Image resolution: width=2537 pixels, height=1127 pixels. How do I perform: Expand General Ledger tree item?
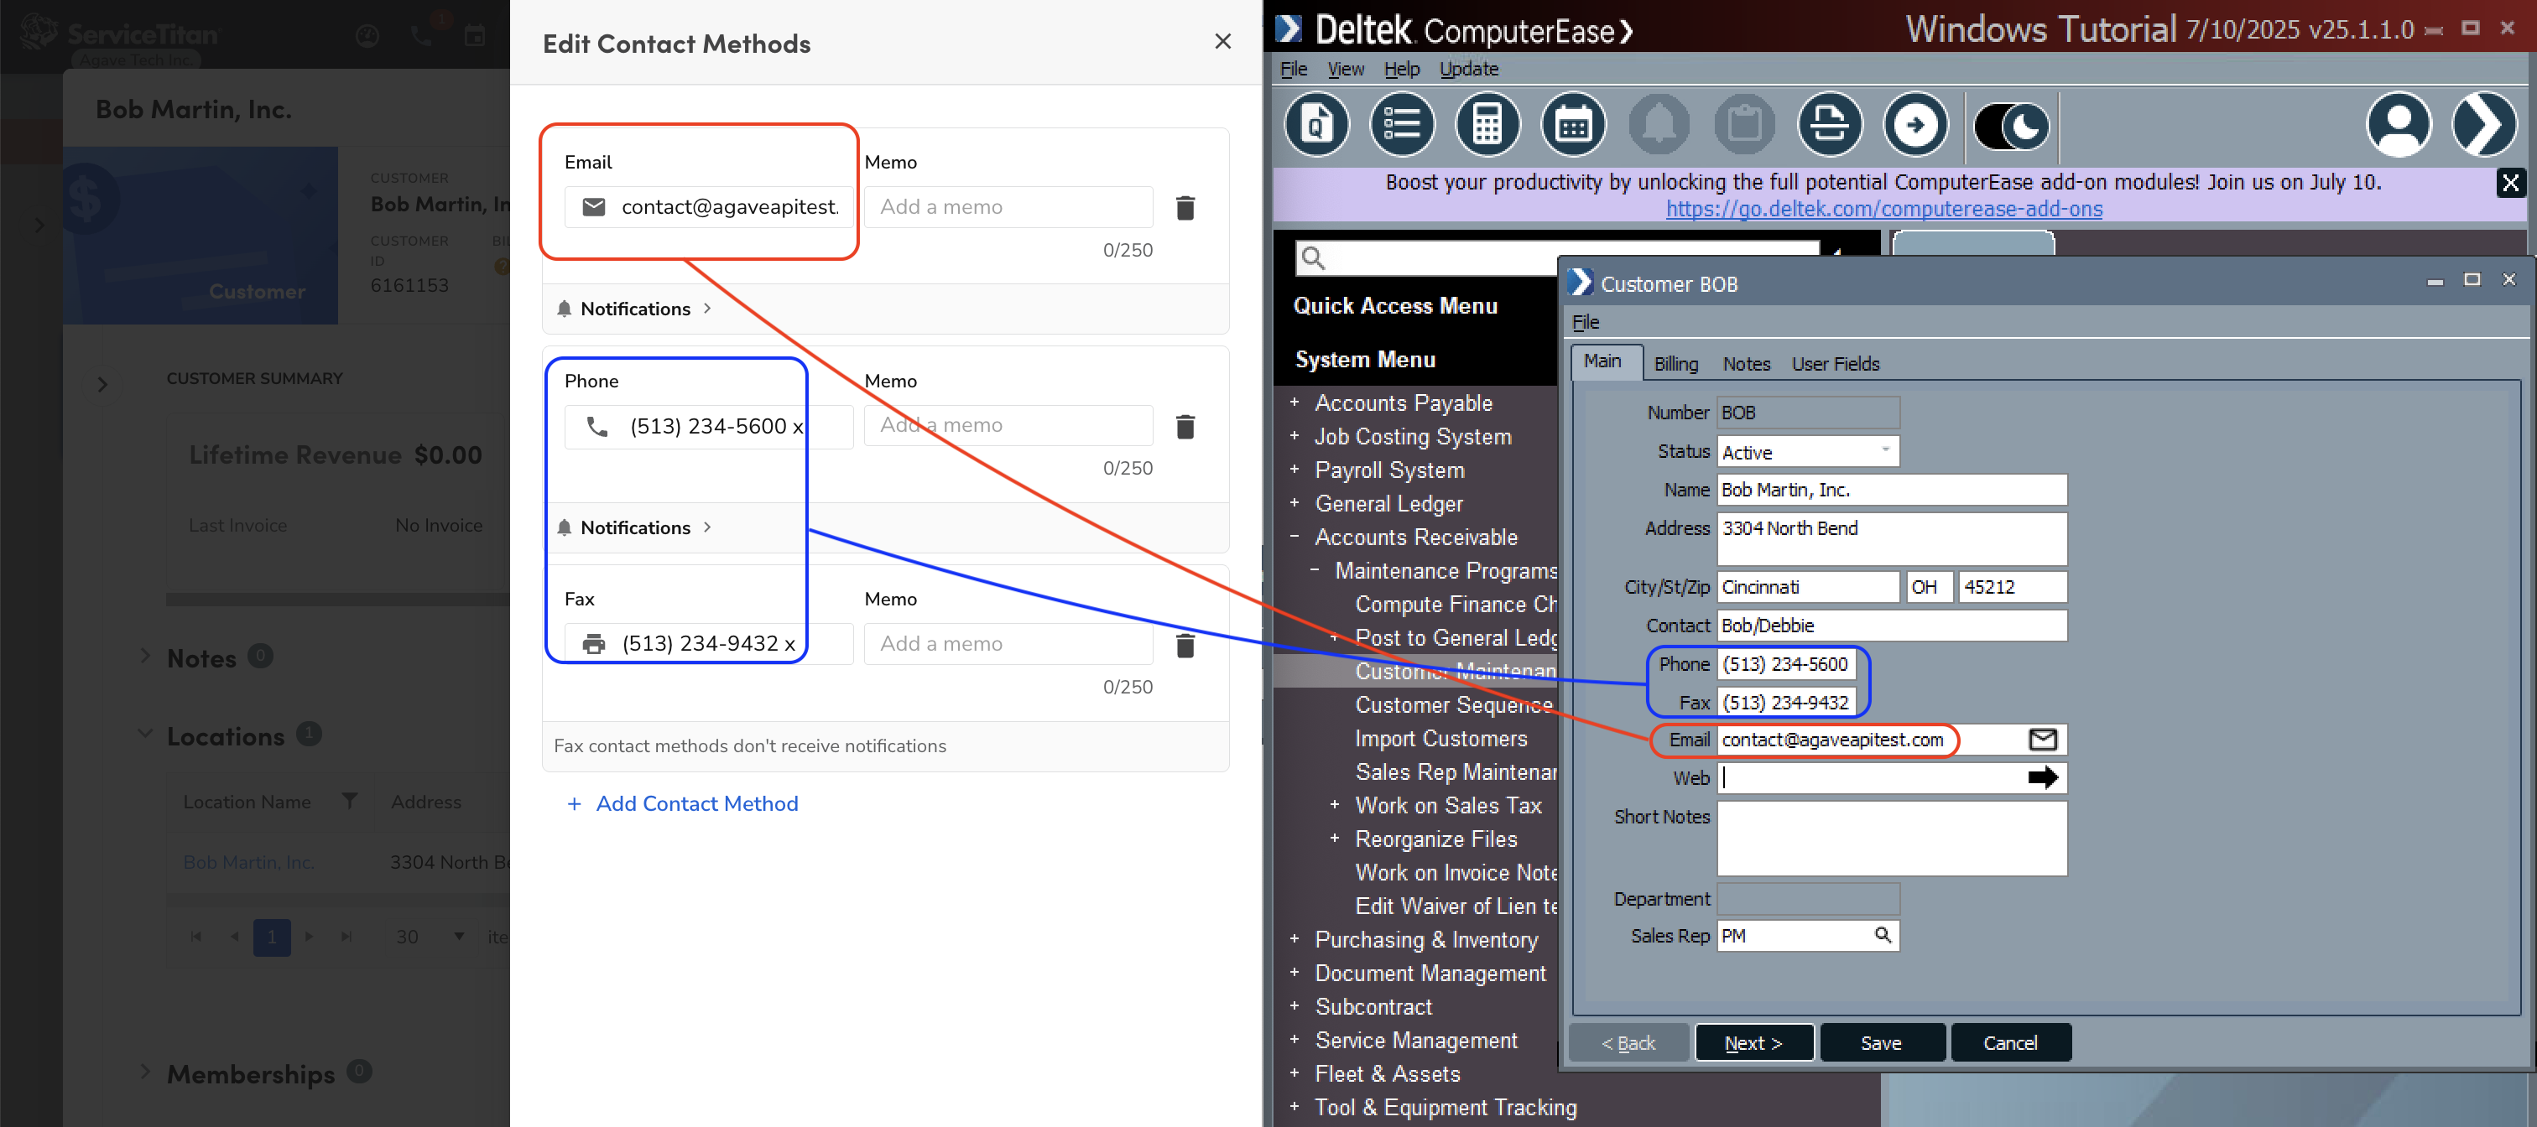tap(1295, 503)
